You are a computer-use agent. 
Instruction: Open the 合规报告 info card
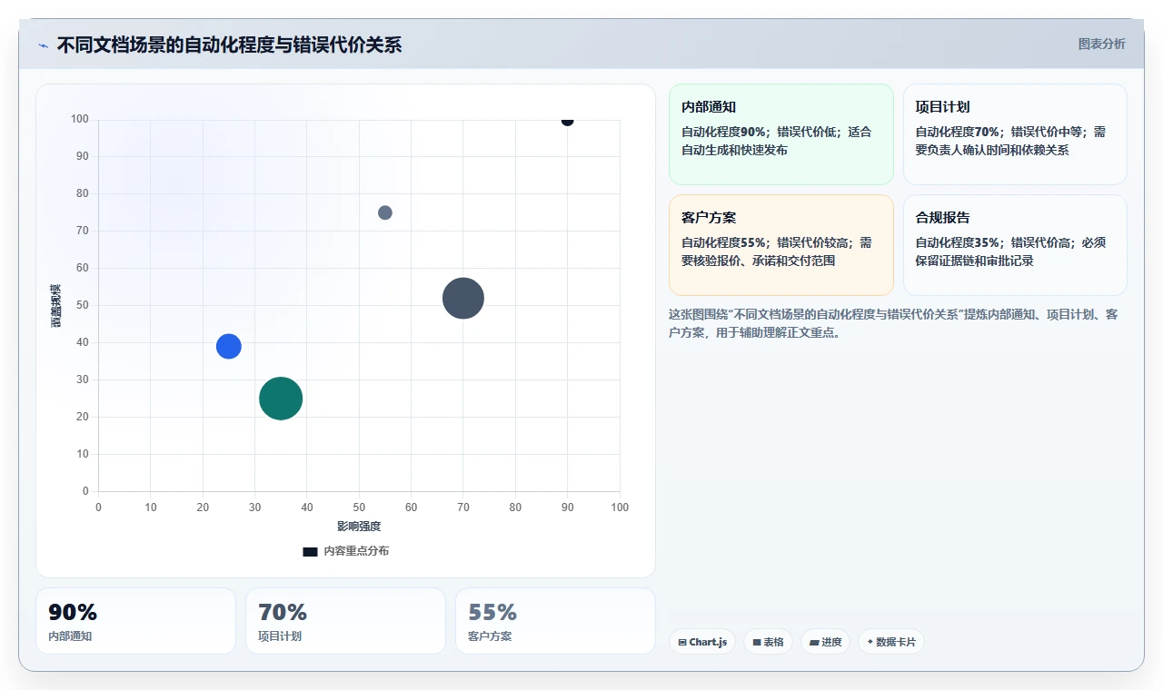tap(1015, 245)
